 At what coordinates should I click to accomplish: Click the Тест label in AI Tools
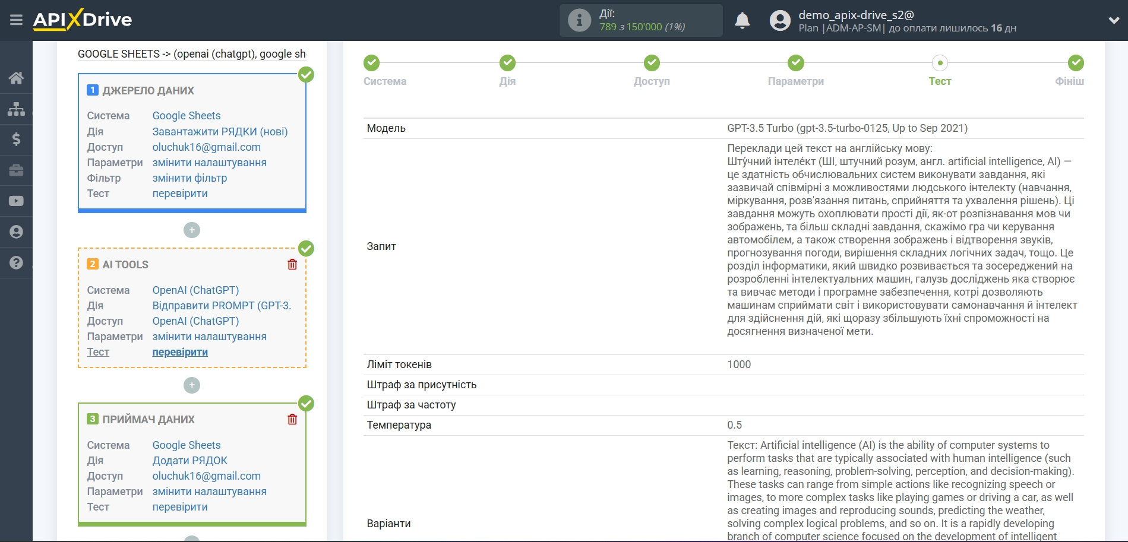(x=98, y=352)
